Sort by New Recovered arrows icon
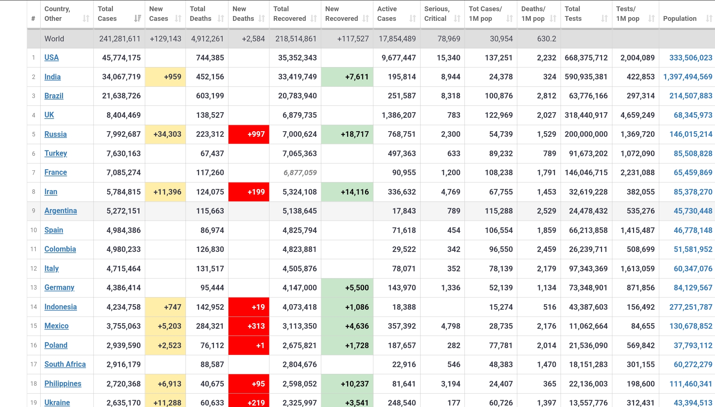This screenshot has height=407, width=715. [x=366, y=18]
